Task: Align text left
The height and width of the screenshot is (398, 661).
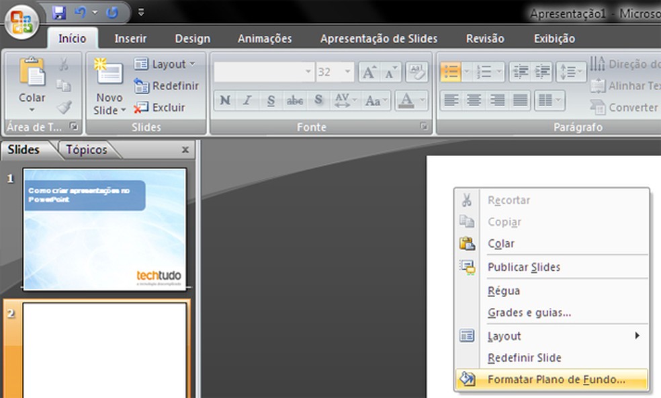Action: point(451,100)
